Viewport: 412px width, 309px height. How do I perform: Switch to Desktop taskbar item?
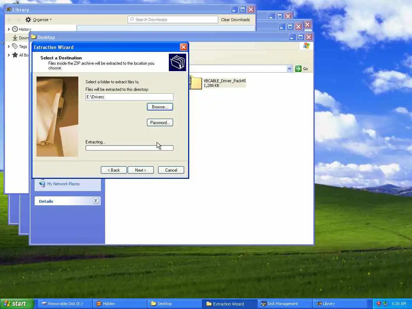pos(174,304)
